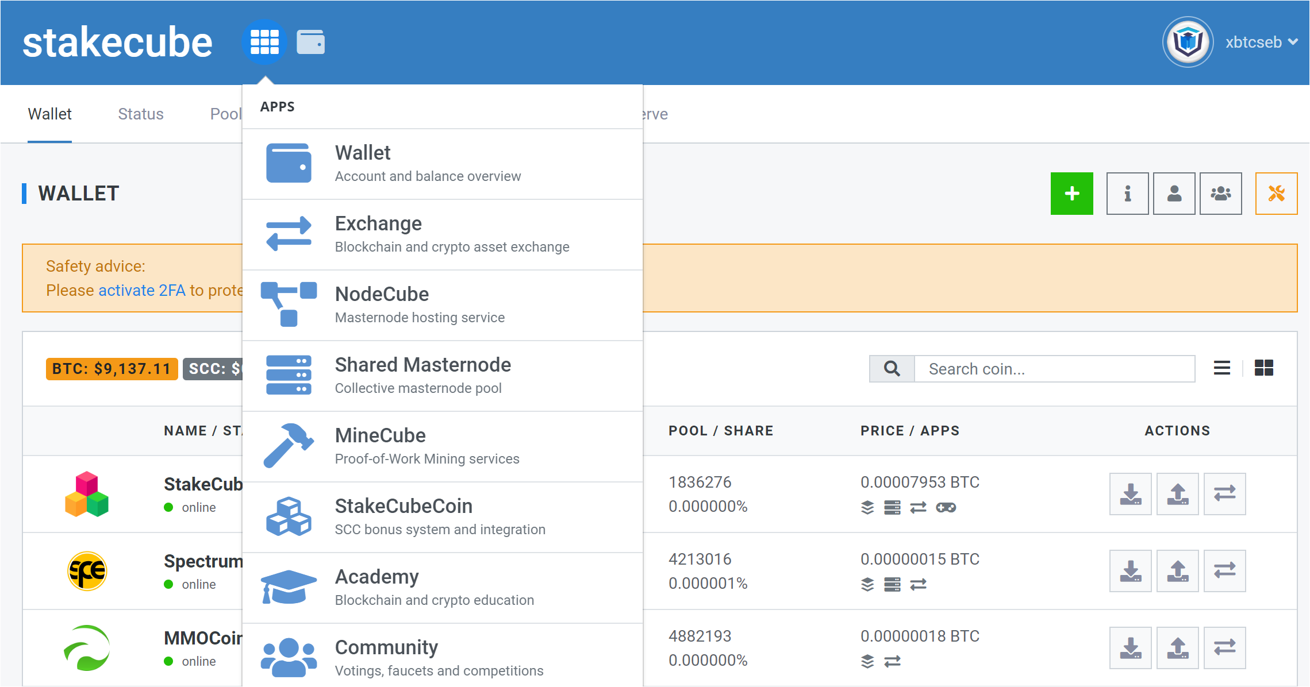Image resolution: width=1310 pixels, height=687 pixels.
Task: Switch to the Status tab
Action: pos(140,114)
